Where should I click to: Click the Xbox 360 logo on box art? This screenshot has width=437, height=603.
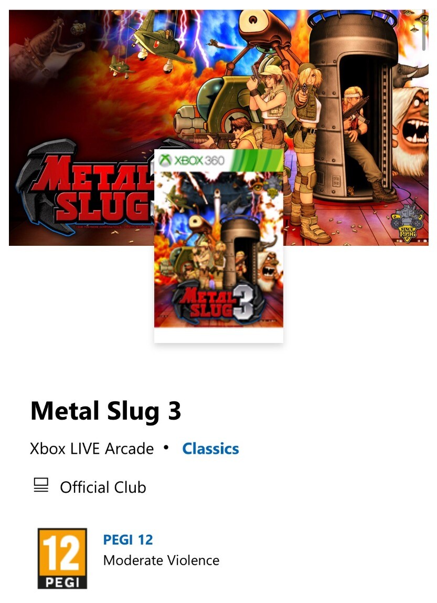click(191, 160)
